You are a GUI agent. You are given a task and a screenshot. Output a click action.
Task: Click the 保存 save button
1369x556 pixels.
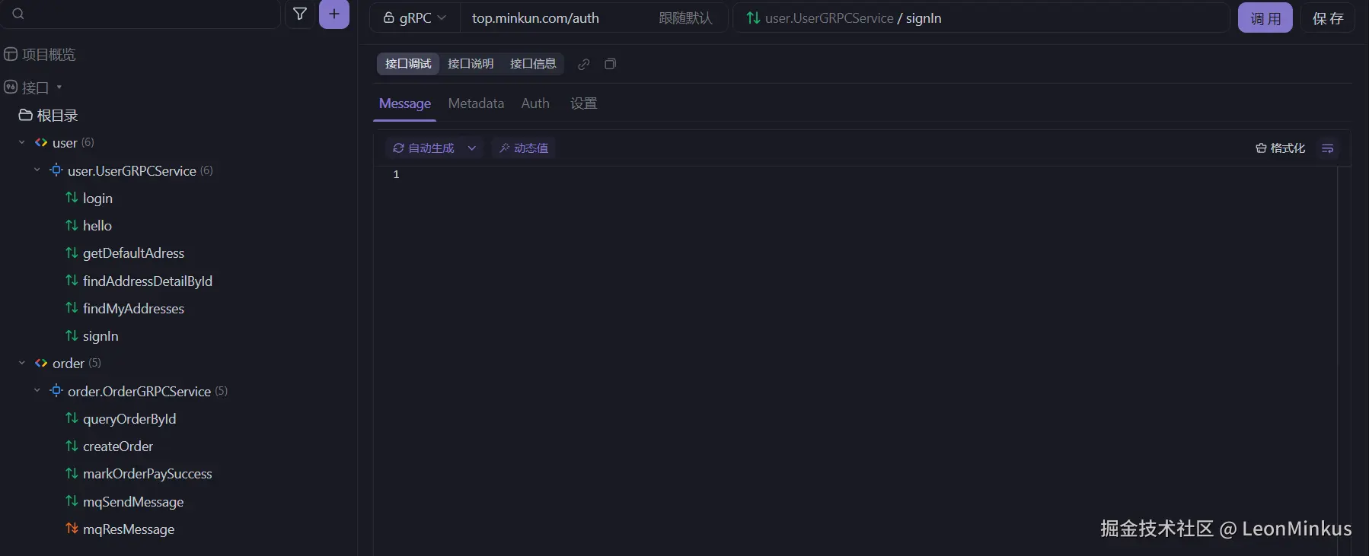tap(1328, 17)
